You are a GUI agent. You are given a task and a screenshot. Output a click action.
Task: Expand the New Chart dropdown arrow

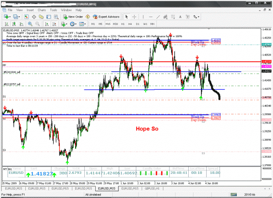click(x=10, y=17)
